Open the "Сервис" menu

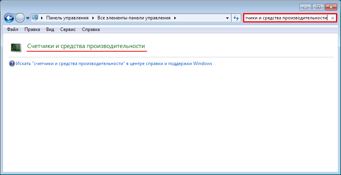click(68, 29)
